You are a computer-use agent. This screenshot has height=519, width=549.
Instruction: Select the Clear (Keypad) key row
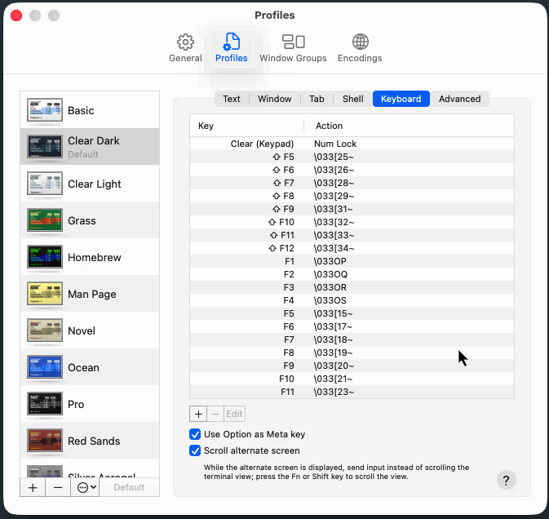(x=352, y=144)
